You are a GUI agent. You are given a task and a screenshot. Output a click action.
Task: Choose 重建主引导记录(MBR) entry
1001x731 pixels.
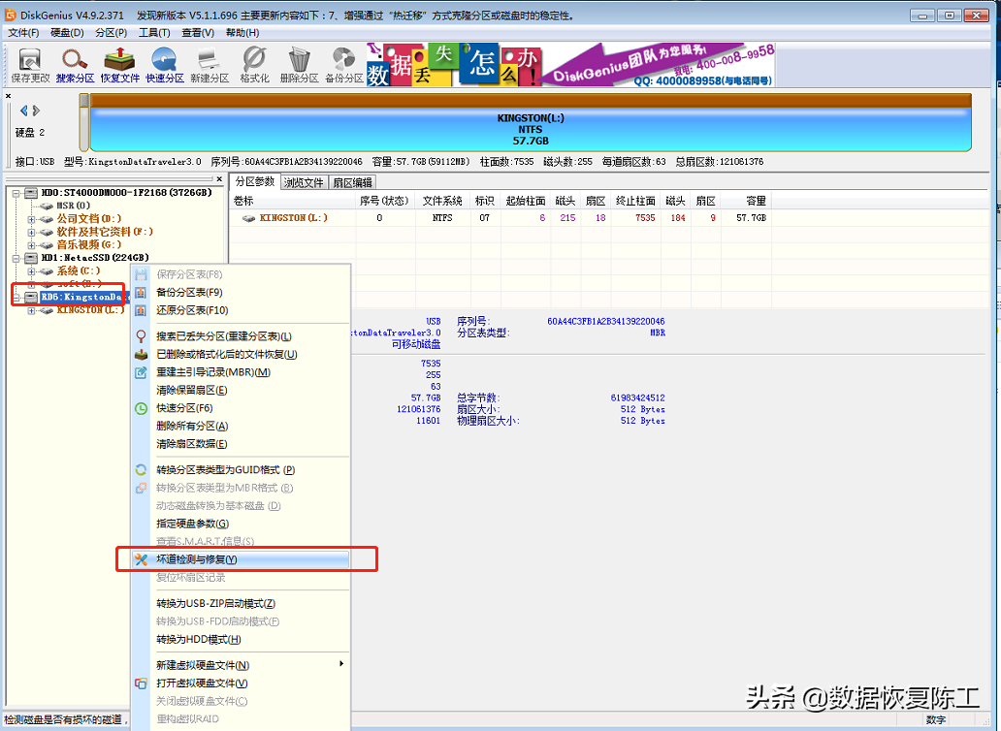(242, 372)
